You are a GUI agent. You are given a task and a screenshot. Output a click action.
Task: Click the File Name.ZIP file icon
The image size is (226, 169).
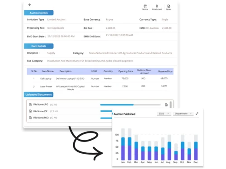point(30,111)
